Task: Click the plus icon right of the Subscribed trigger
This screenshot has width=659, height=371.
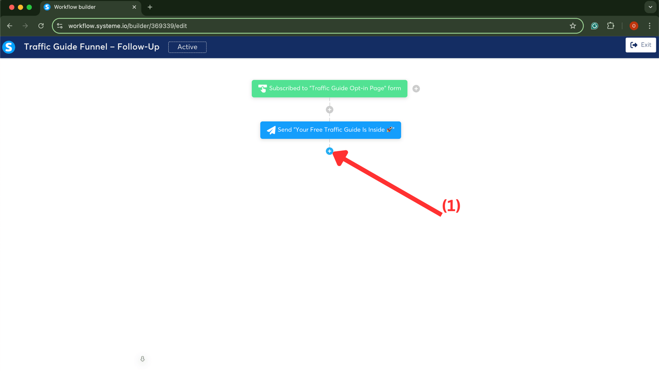Action: tap(416, 89)
